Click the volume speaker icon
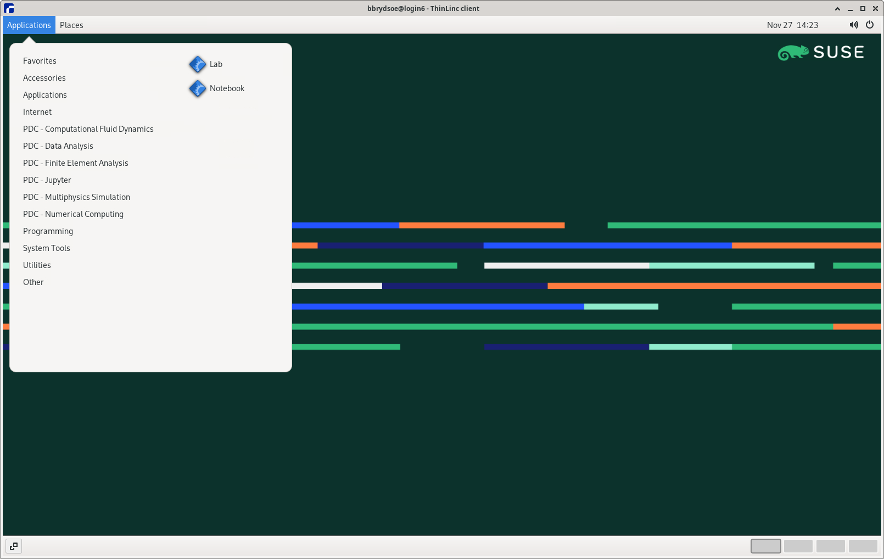Viewport: 884px width, 559px height. (x=853, y=25)
